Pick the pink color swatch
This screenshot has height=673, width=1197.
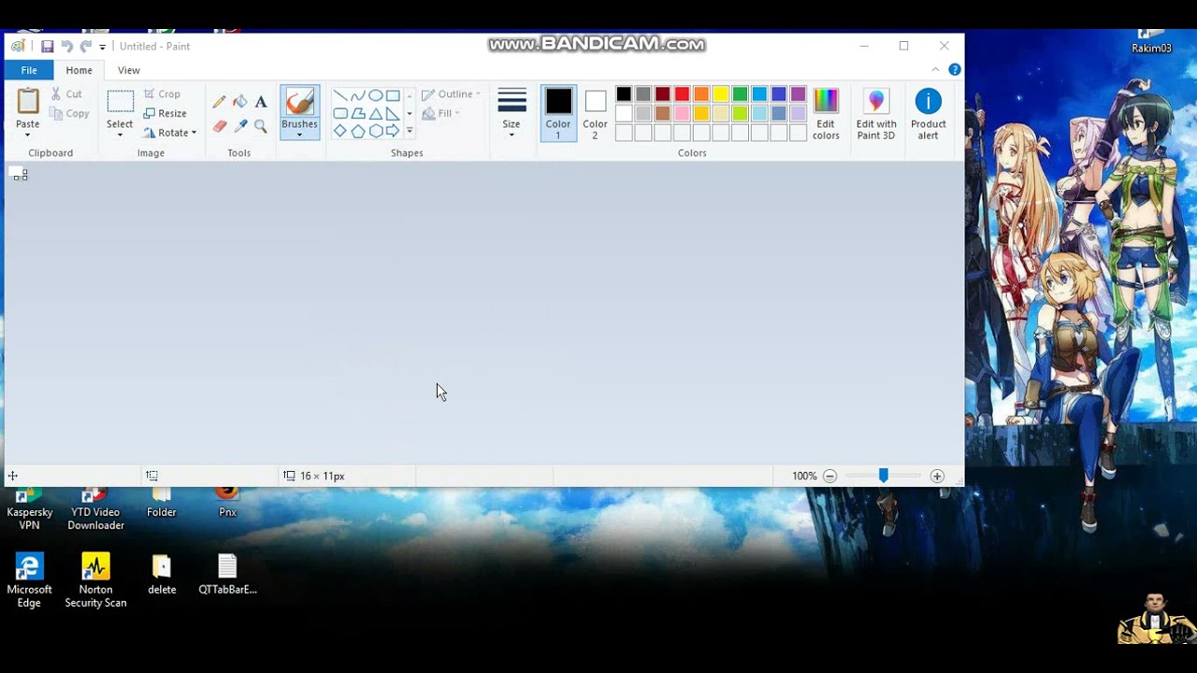pos(682,114)
